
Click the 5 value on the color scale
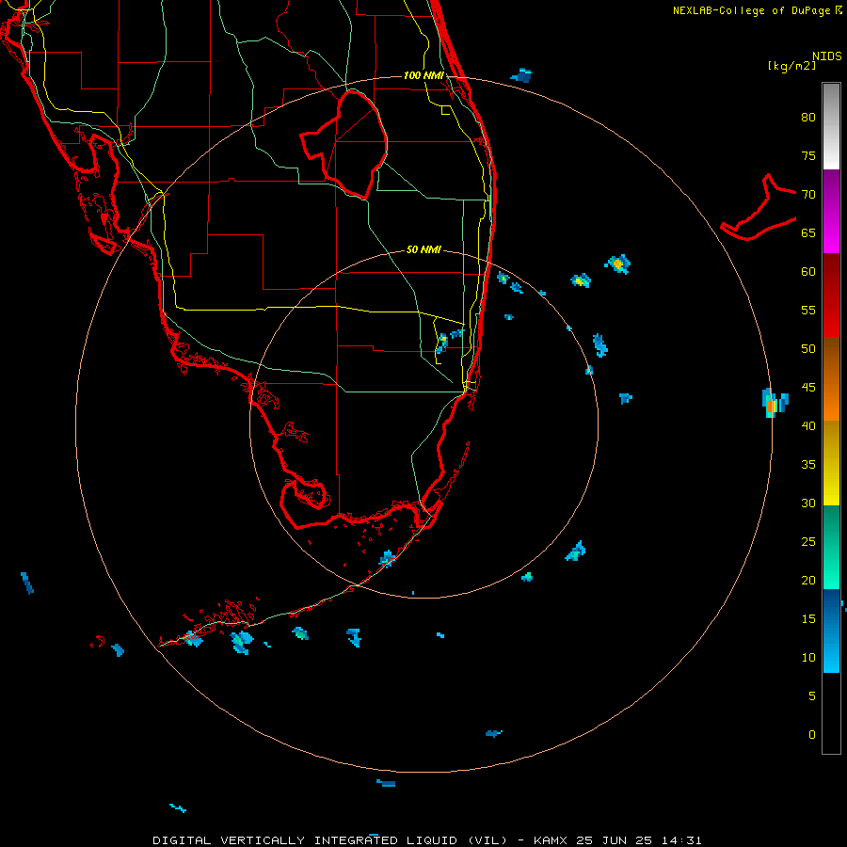(x=812, y=695)
